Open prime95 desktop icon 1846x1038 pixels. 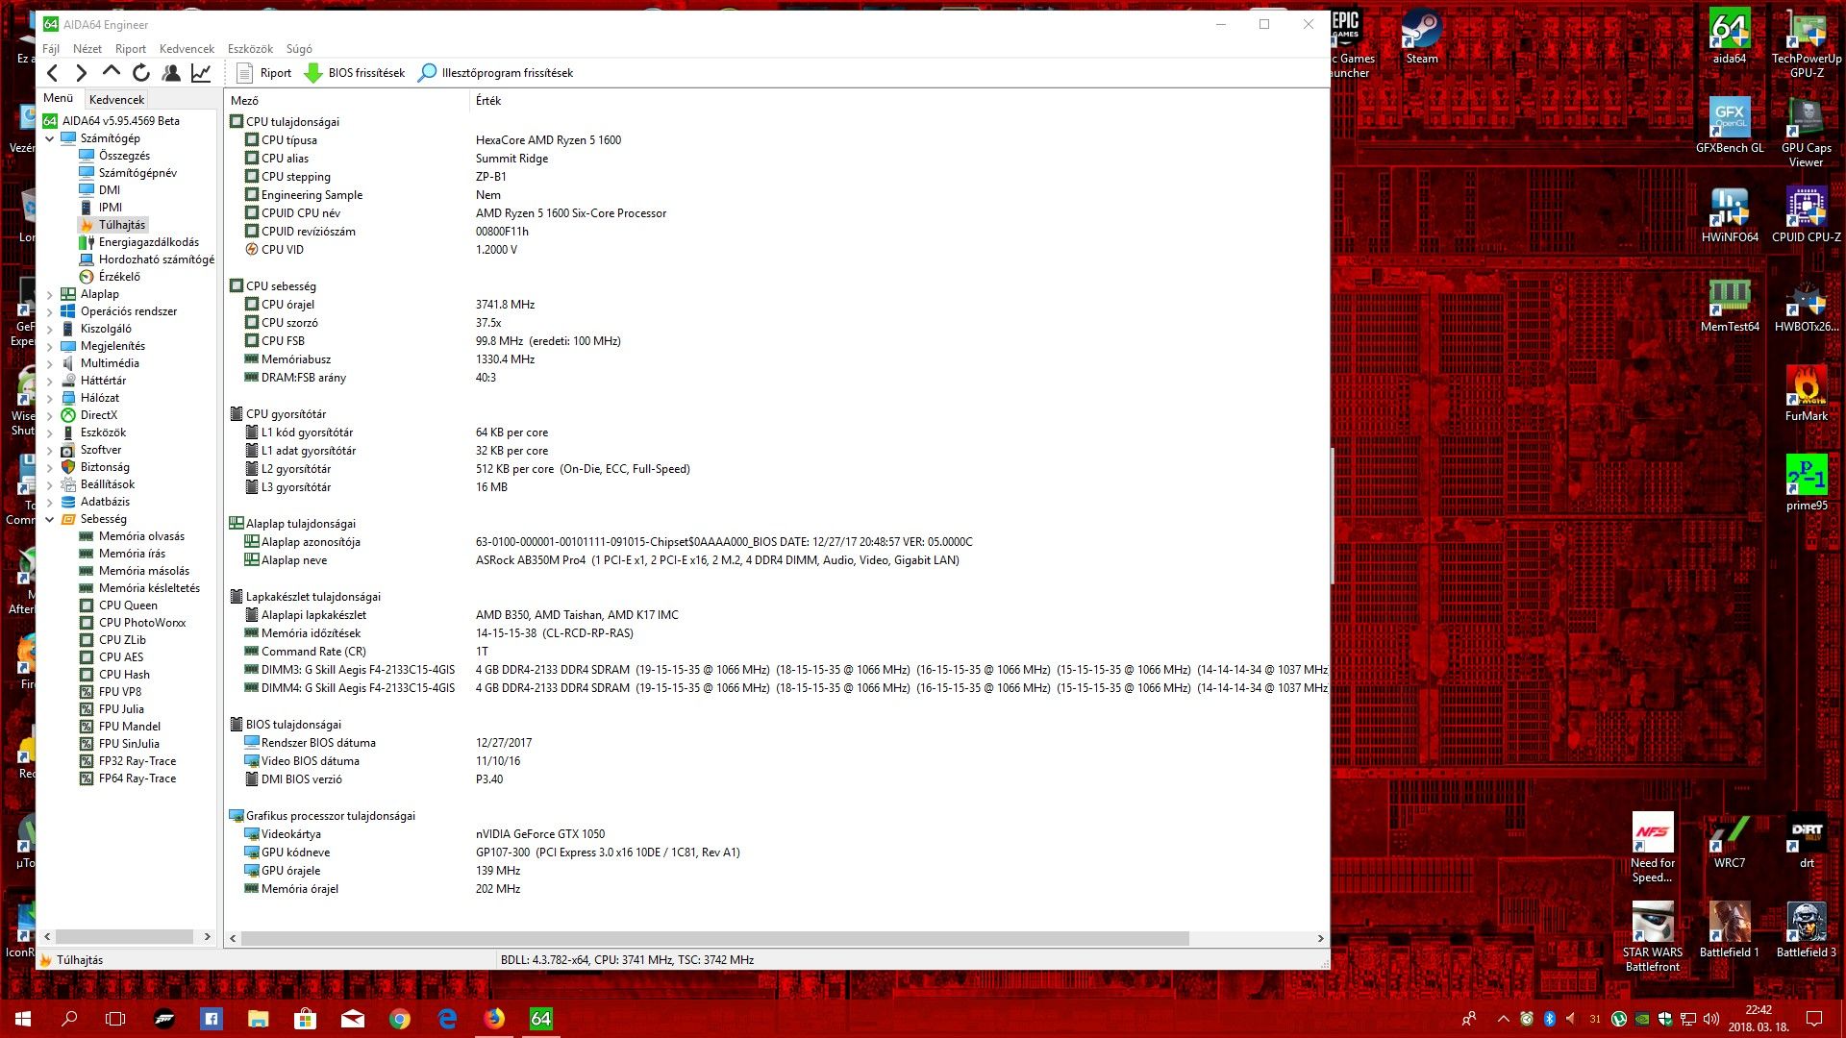click(1807, 482)
